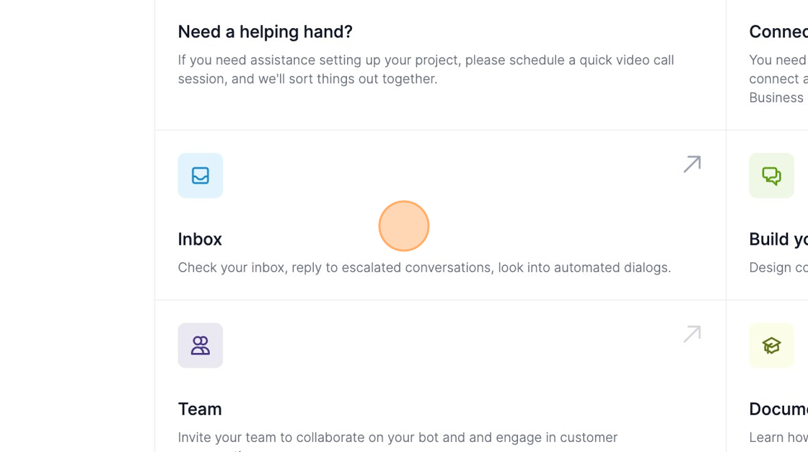This screenshot has height=452, width=808.
Task: Click the green chat bubbles icon
Action: (x=771, y=175)
